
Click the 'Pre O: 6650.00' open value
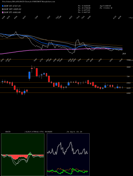coord(84,6)
